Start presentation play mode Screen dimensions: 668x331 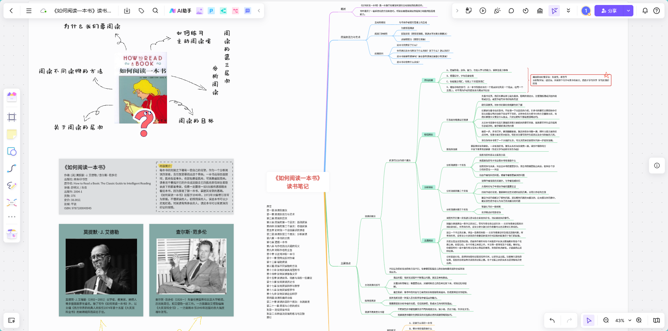coord(483,11)
